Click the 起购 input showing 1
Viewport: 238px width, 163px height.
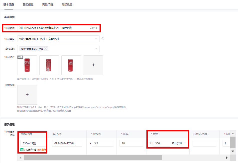pos(226,143)
